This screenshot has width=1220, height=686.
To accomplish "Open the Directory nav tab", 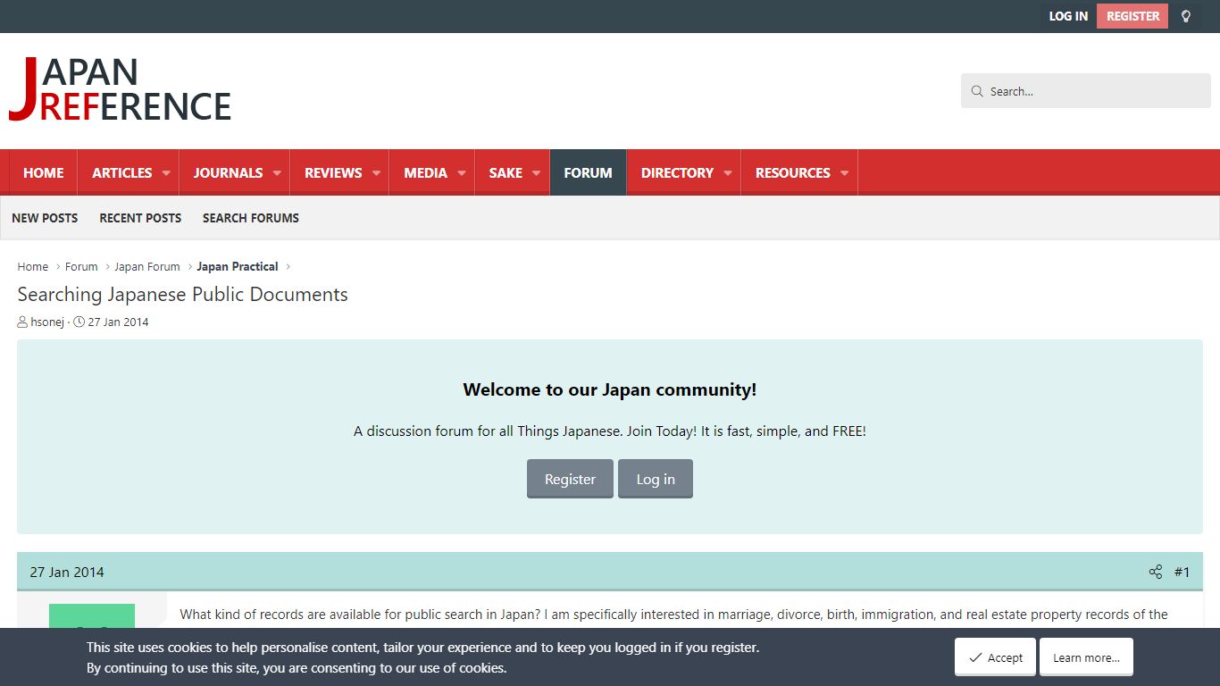I will 677,173.
